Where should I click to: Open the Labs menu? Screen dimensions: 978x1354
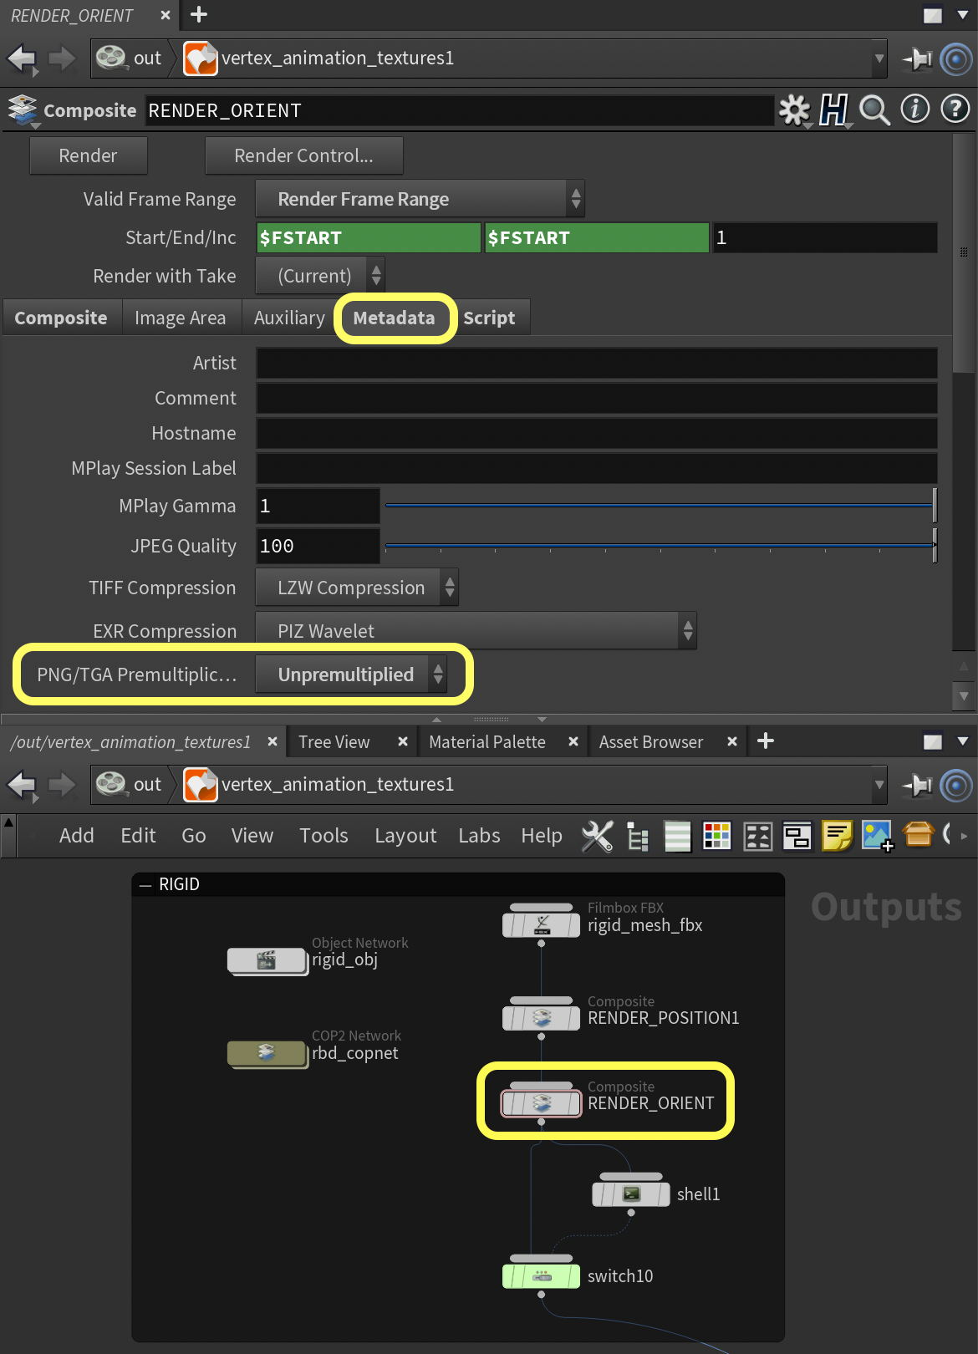click(479, 836)
